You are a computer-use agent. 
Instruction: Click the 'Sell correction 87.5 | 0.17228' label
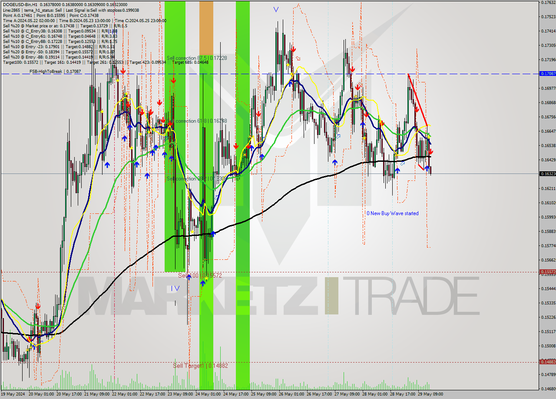tap(197, 58)
